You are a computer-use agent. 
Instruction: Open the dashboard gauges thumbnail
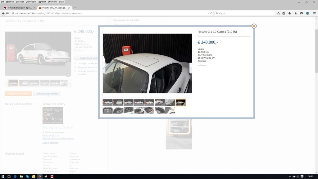coord(107,110)
